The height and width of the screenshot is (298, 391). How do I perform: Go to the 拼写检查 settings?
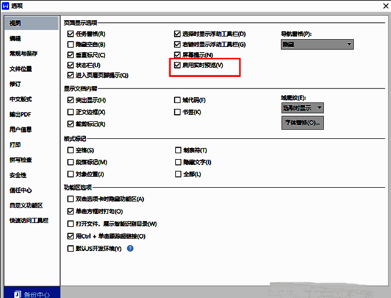tap(21, 160)
